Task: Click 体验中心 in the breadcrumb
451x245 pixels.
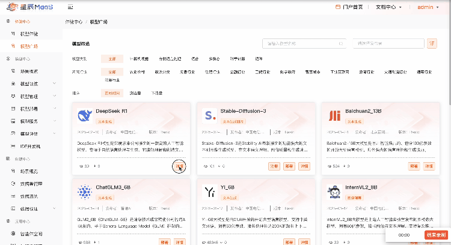Action: pos(74,22)
